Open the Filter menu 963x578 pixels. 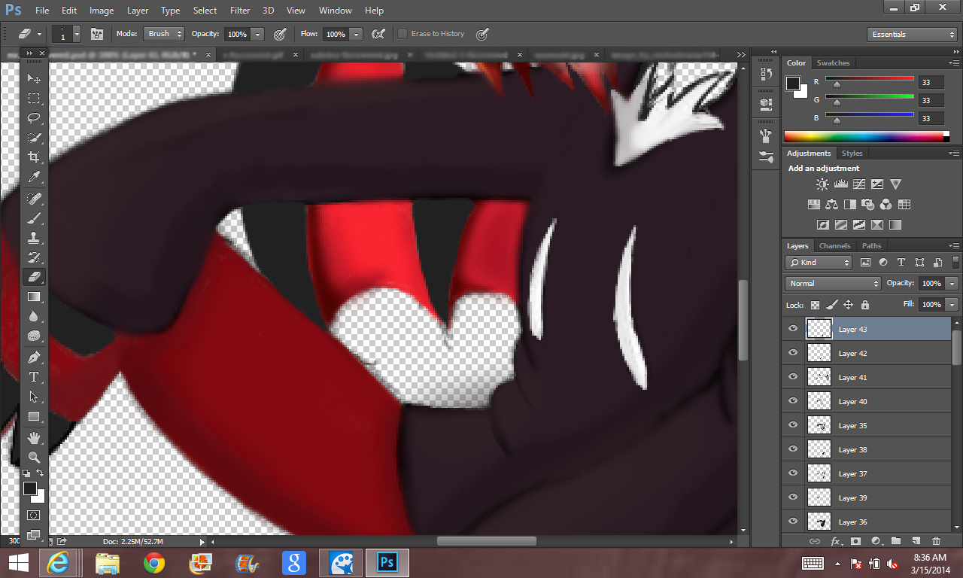[x=240, y=11]
